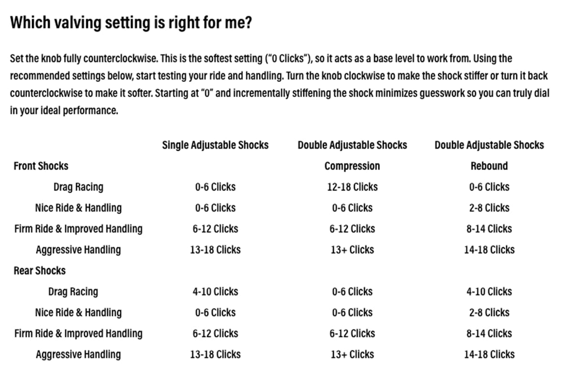Select the Compression column subheading
Image resolution: width=574 pixels, height=383 pixels.
[352, 166]
